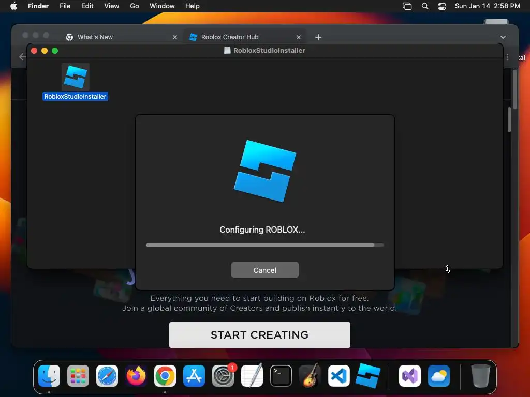This screenshot has height=397, width=530.
Task: Open TextEdit from the Dock
Action: pyautogui.click(x=252, y=376)
